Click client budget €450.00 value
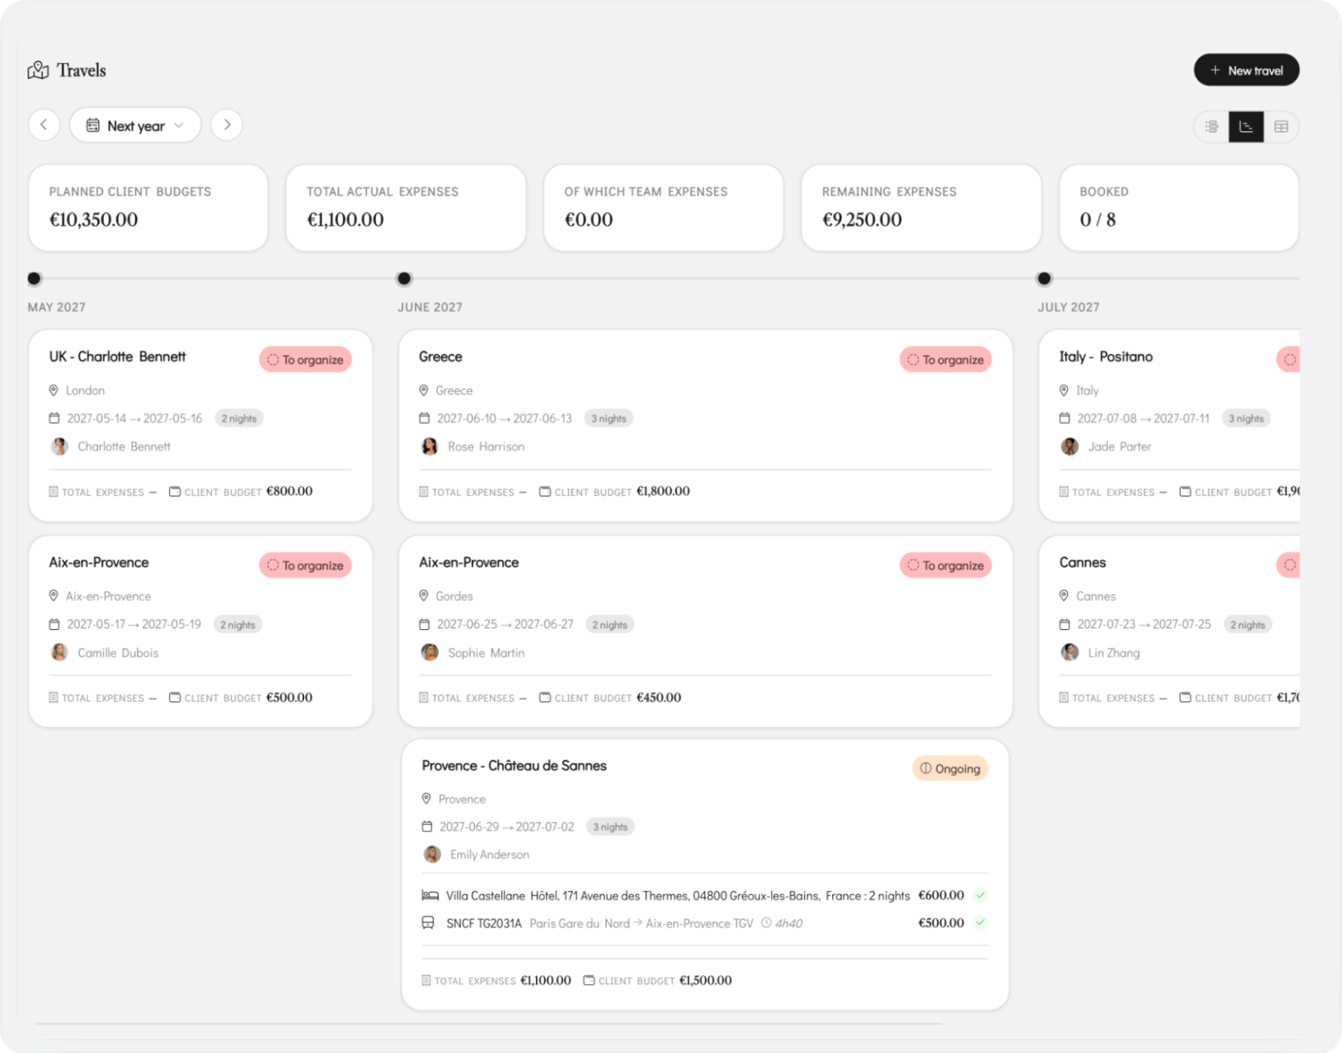 pos(658,698)
